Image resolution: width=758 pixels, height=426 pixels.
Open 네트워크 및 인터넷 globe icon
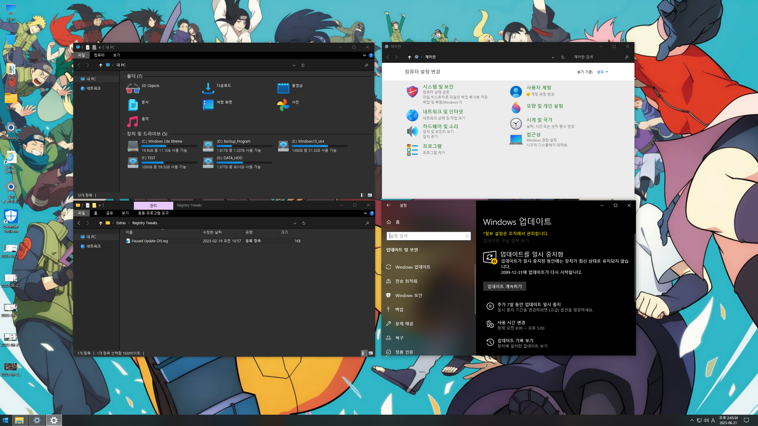tap(412, 115)
